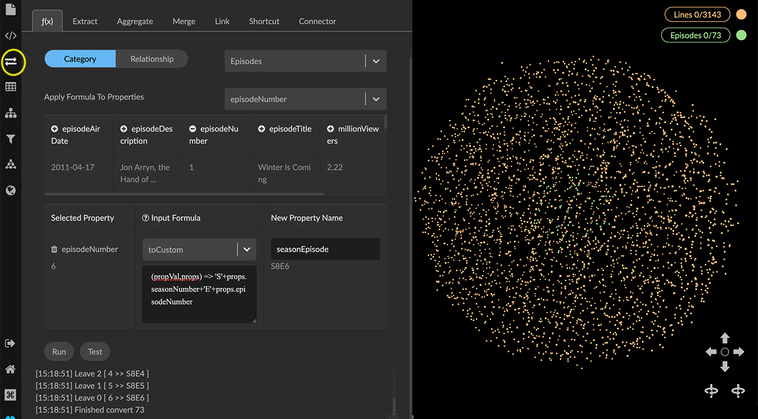
Task: Pan graph view up with arrow
Action: coord(725,338)
